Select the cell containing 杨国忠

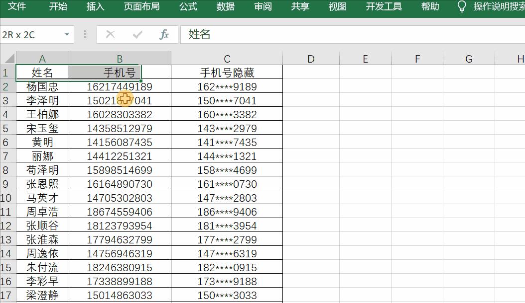click(42, 86)
